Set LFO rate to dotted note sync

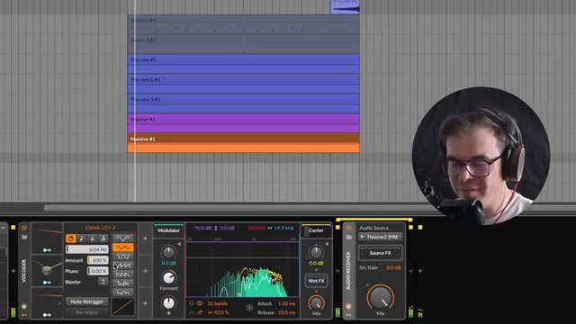click(x=92, y=238)
